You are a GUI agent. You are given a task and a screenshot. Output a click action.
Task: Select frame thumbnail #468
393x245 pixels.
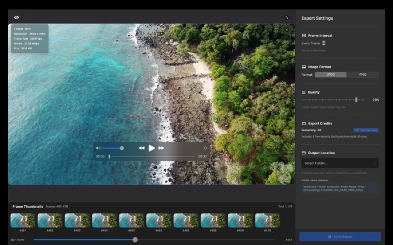[213, 221]
